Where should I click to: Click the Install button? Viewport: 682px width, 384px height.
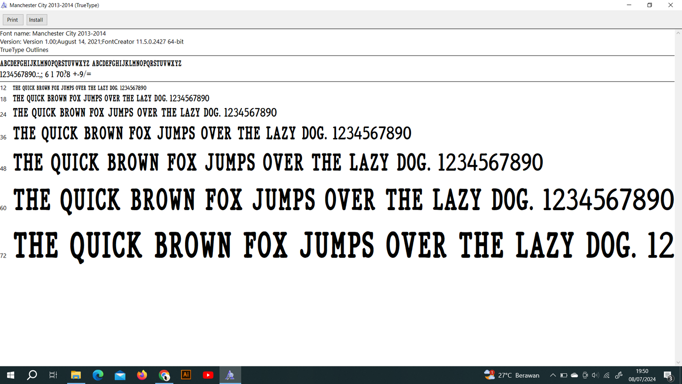pos(36,20)
